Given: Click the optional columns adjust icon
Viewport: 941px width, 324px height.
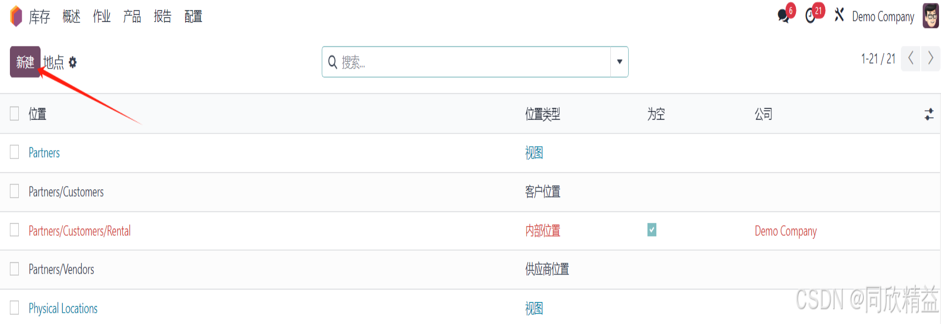Looking at the screenshot, I should [x=929, y=114].
